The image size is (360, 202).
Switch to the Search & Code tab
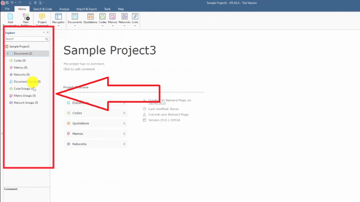point(42,9)
